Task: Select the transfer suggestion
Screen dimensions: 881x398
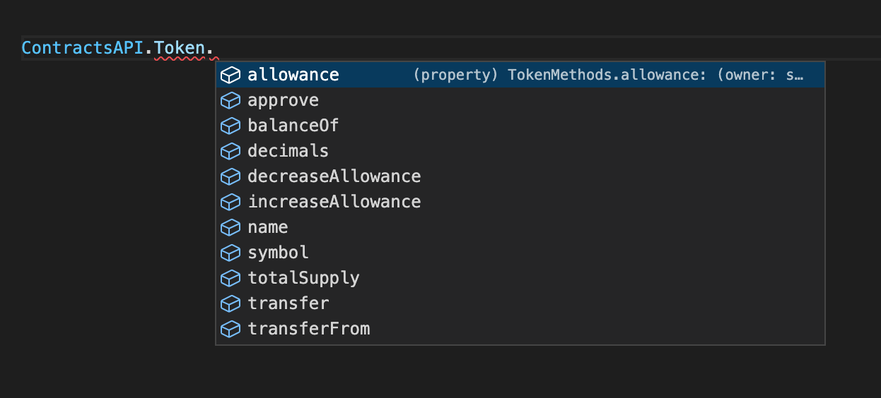Action: click(x=520, y=303)
